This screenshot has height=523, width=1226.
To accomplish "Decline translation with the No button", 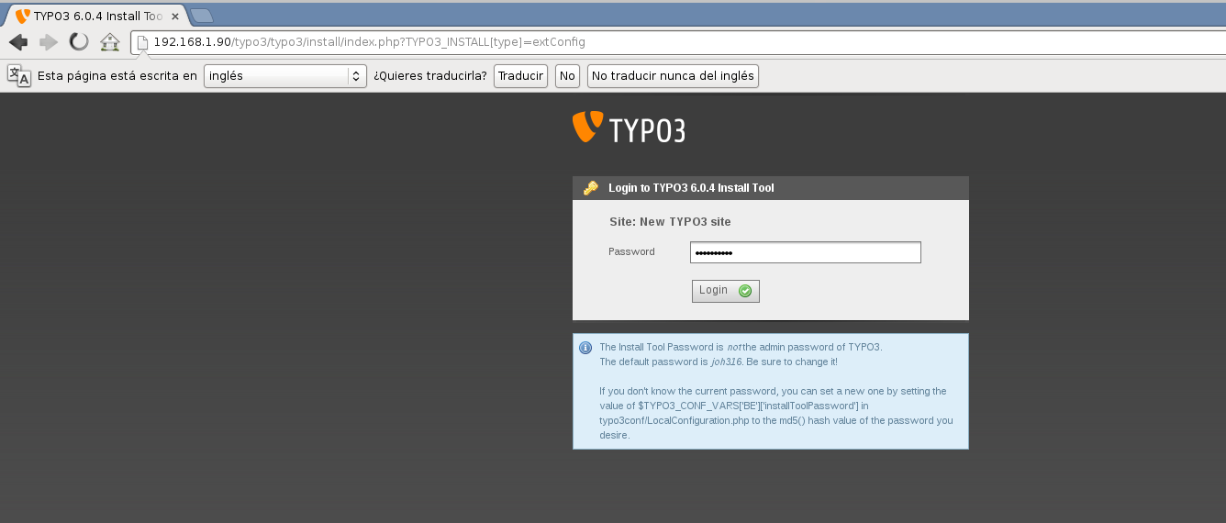I will pyautogui.click(x=567, y=76).
